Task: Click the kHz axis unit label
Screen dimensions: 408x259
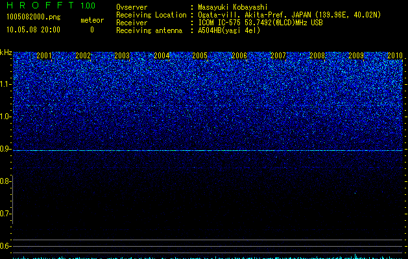Action: (6, 52)
